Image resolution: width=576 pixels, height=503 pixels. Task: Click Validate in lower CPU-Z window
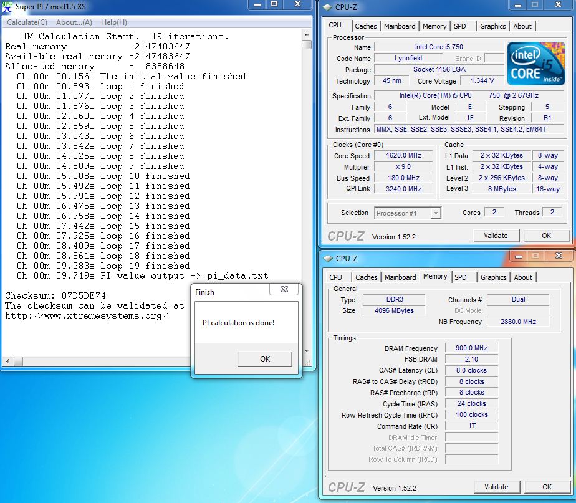point(496,487)
